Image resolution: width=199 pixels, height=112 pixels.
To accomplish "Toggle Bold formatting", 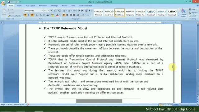I will tap(25, 15).
